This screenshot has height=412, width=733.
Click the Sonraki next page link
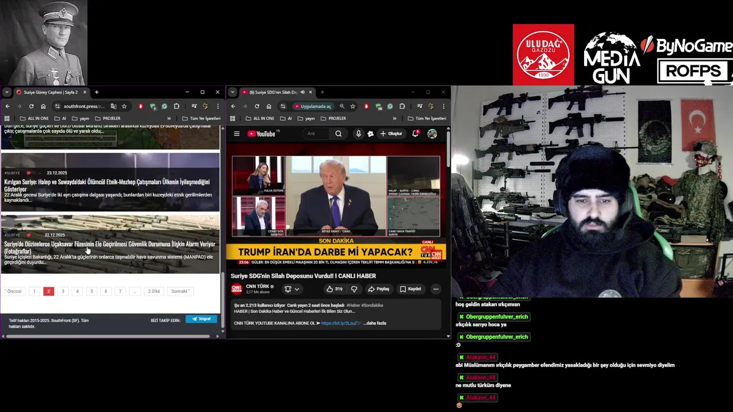[x=180, y=291]
